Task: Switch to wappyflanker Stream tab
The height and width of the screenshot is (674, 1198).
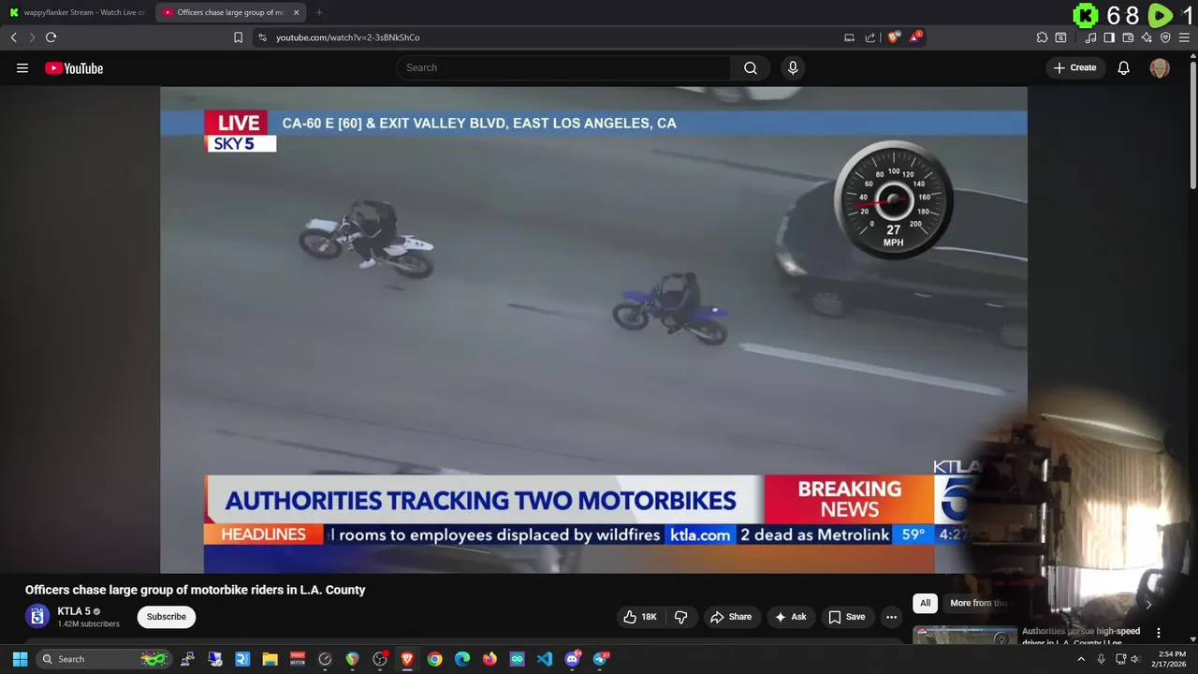Action: pos(77,12)
